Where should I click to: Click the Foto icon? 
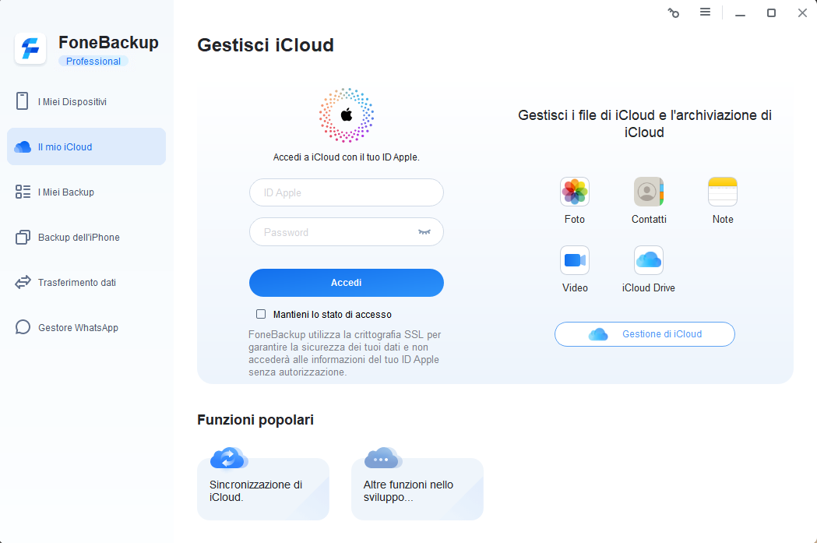tap(575, 191)
